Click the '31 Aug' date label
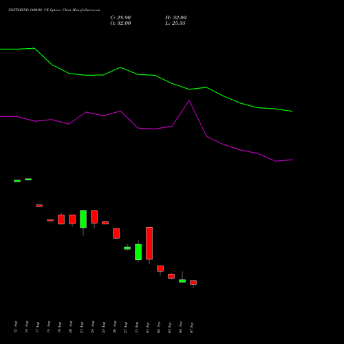 click(137, 327)
